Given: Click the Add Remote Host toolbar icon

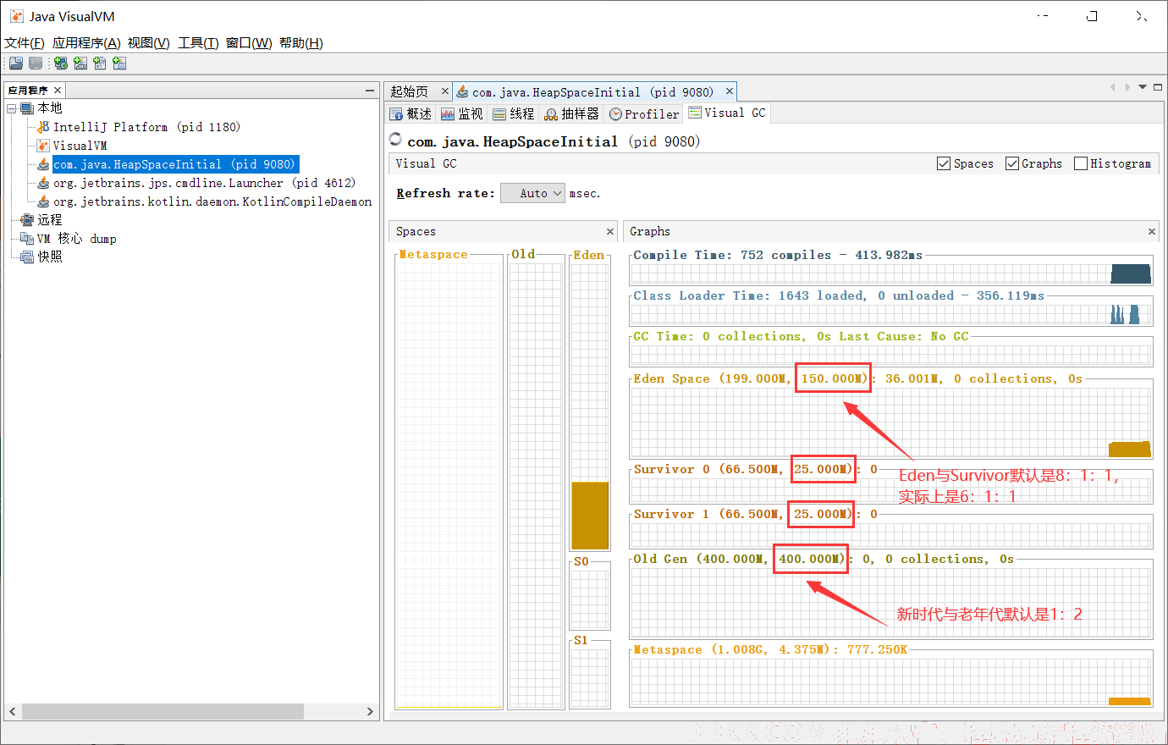Looking at the screenshot, I should click(x=60, y=63).
